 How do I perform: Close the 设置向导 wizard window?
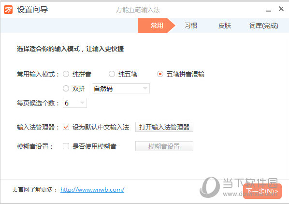tap(281, 9)
